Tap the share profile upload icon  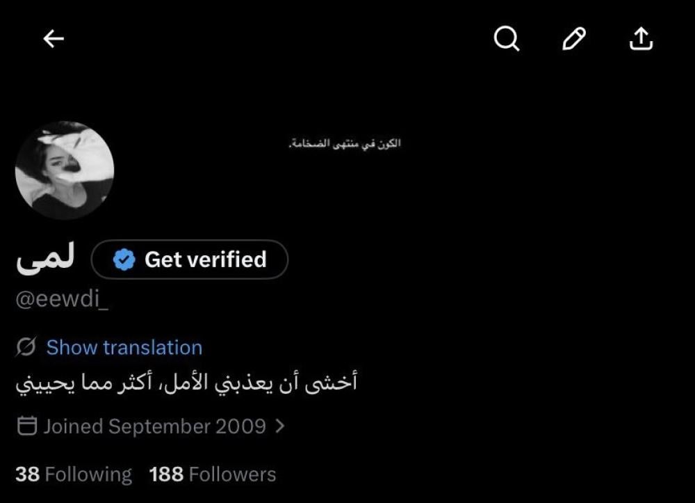[x=641, y=39]
